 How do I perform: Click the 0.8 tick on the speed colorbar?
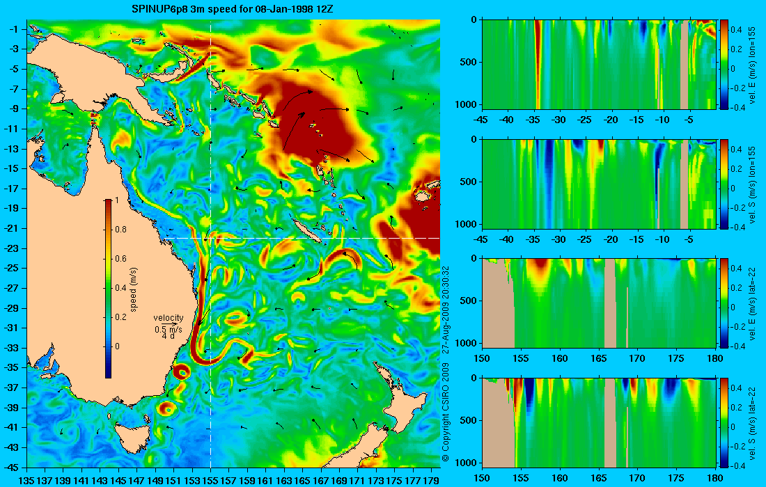[x=120, y=230]
